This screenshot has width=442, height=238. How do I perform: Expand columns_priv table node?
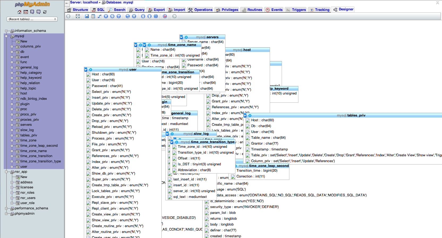point(12,47)
